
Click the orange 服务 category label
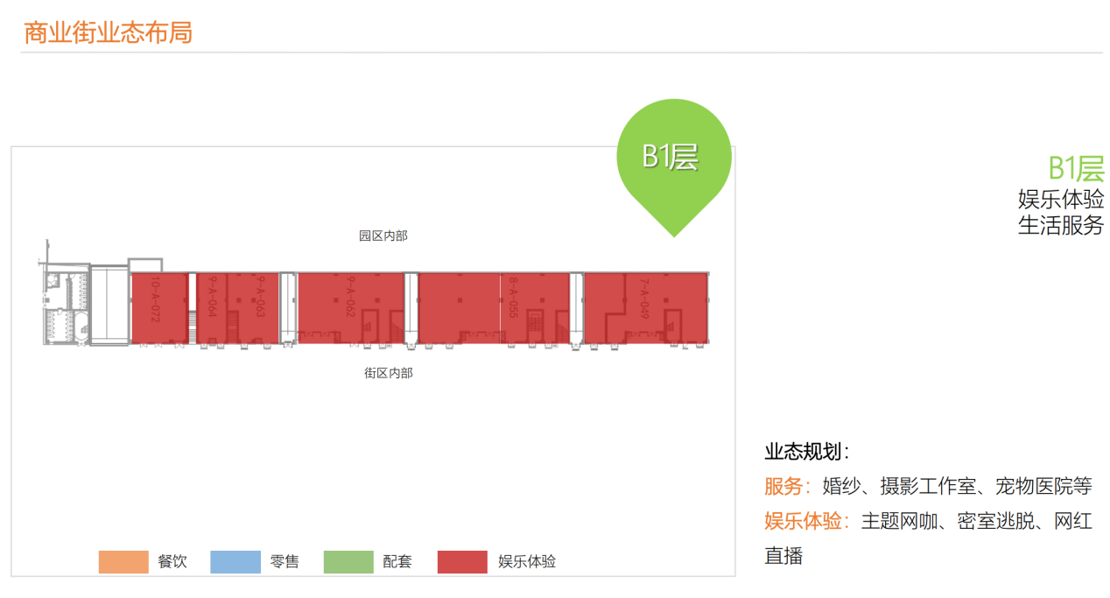coord(783,486)
